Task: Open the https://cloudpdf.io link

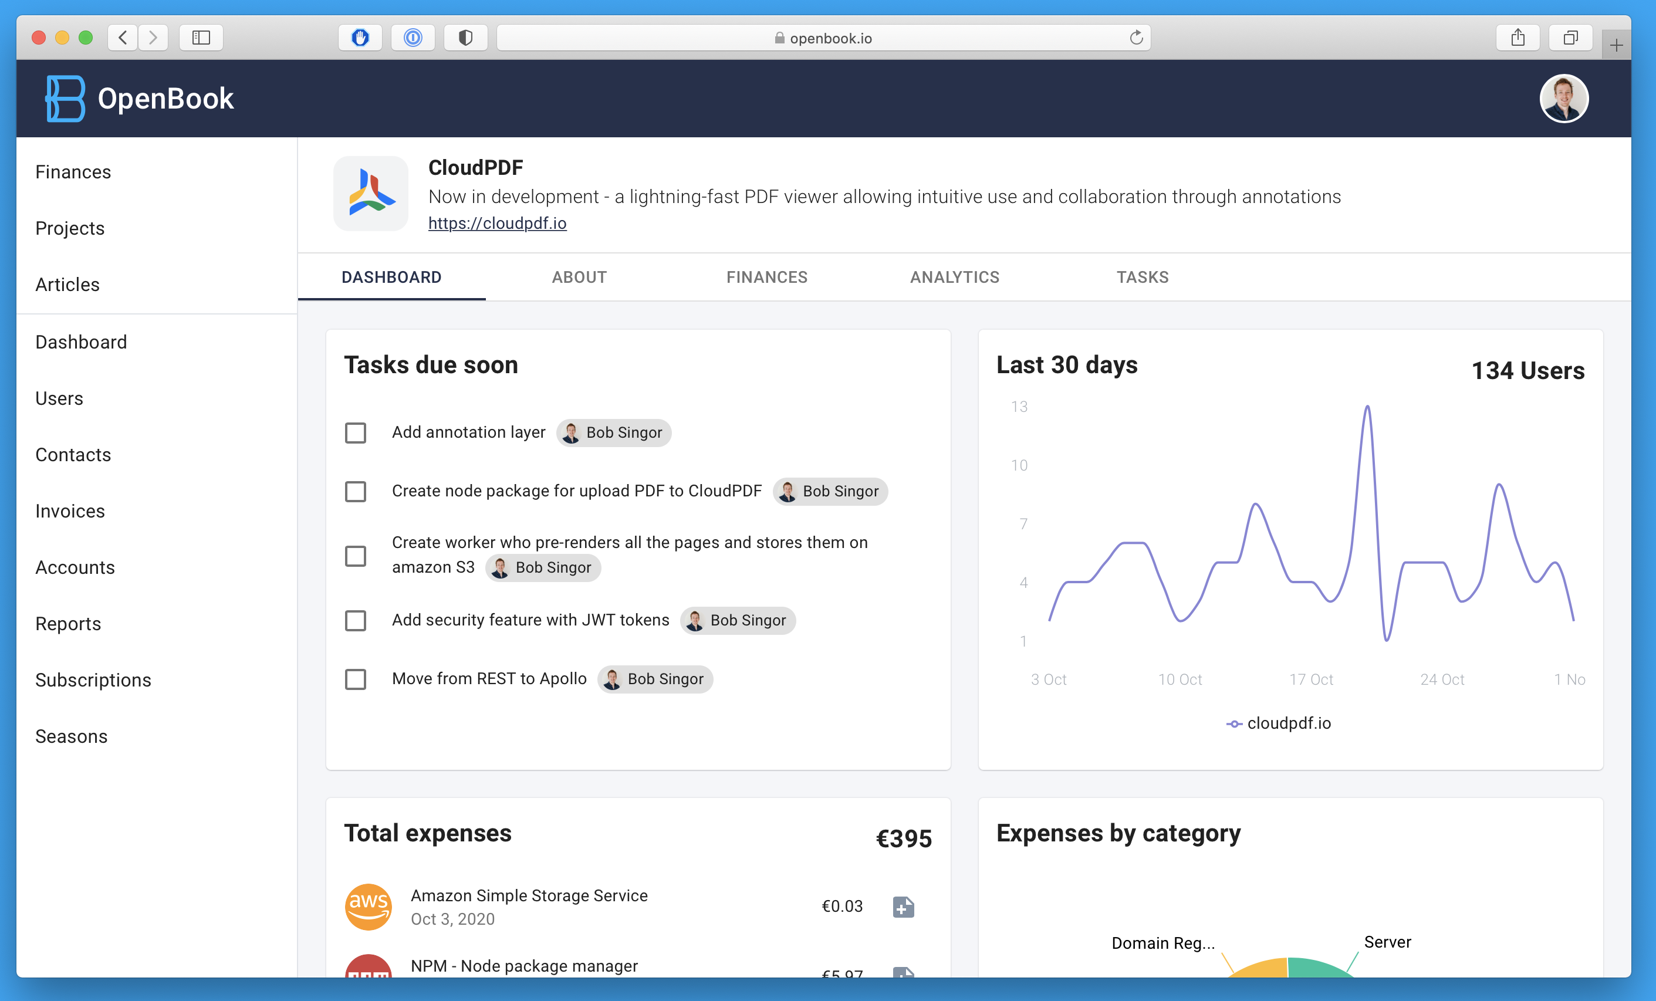Action: [496, 223]
